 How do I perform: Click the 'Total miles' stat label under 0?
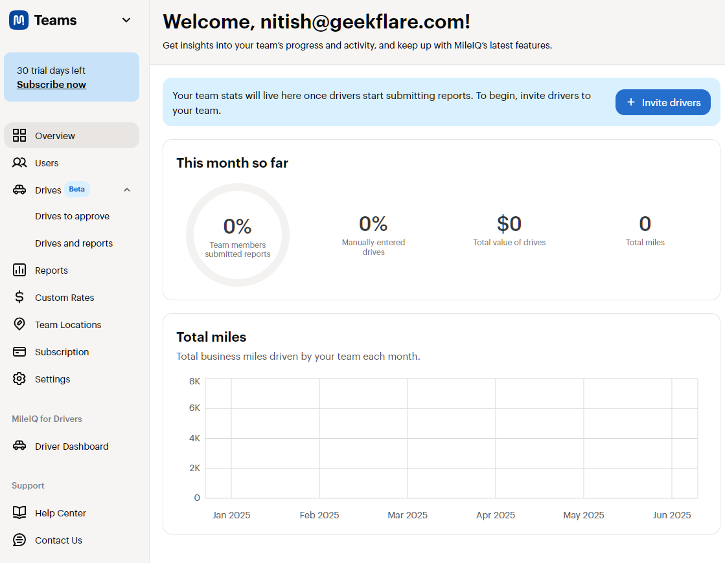[645, 243]
